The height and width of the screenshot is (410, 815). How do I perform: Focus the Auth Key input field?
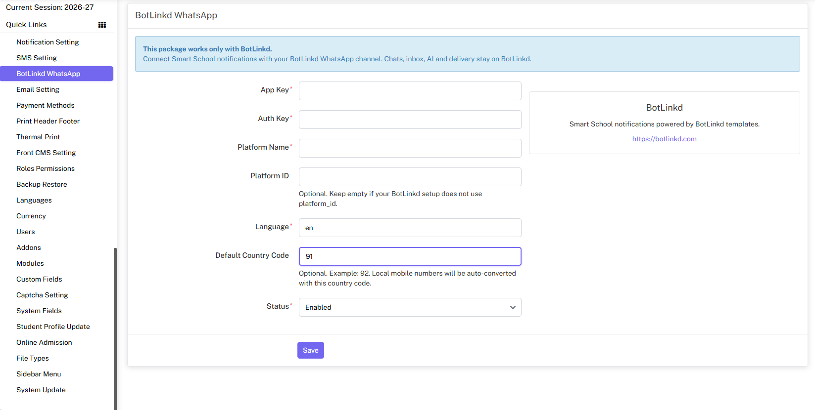[410, 120]
